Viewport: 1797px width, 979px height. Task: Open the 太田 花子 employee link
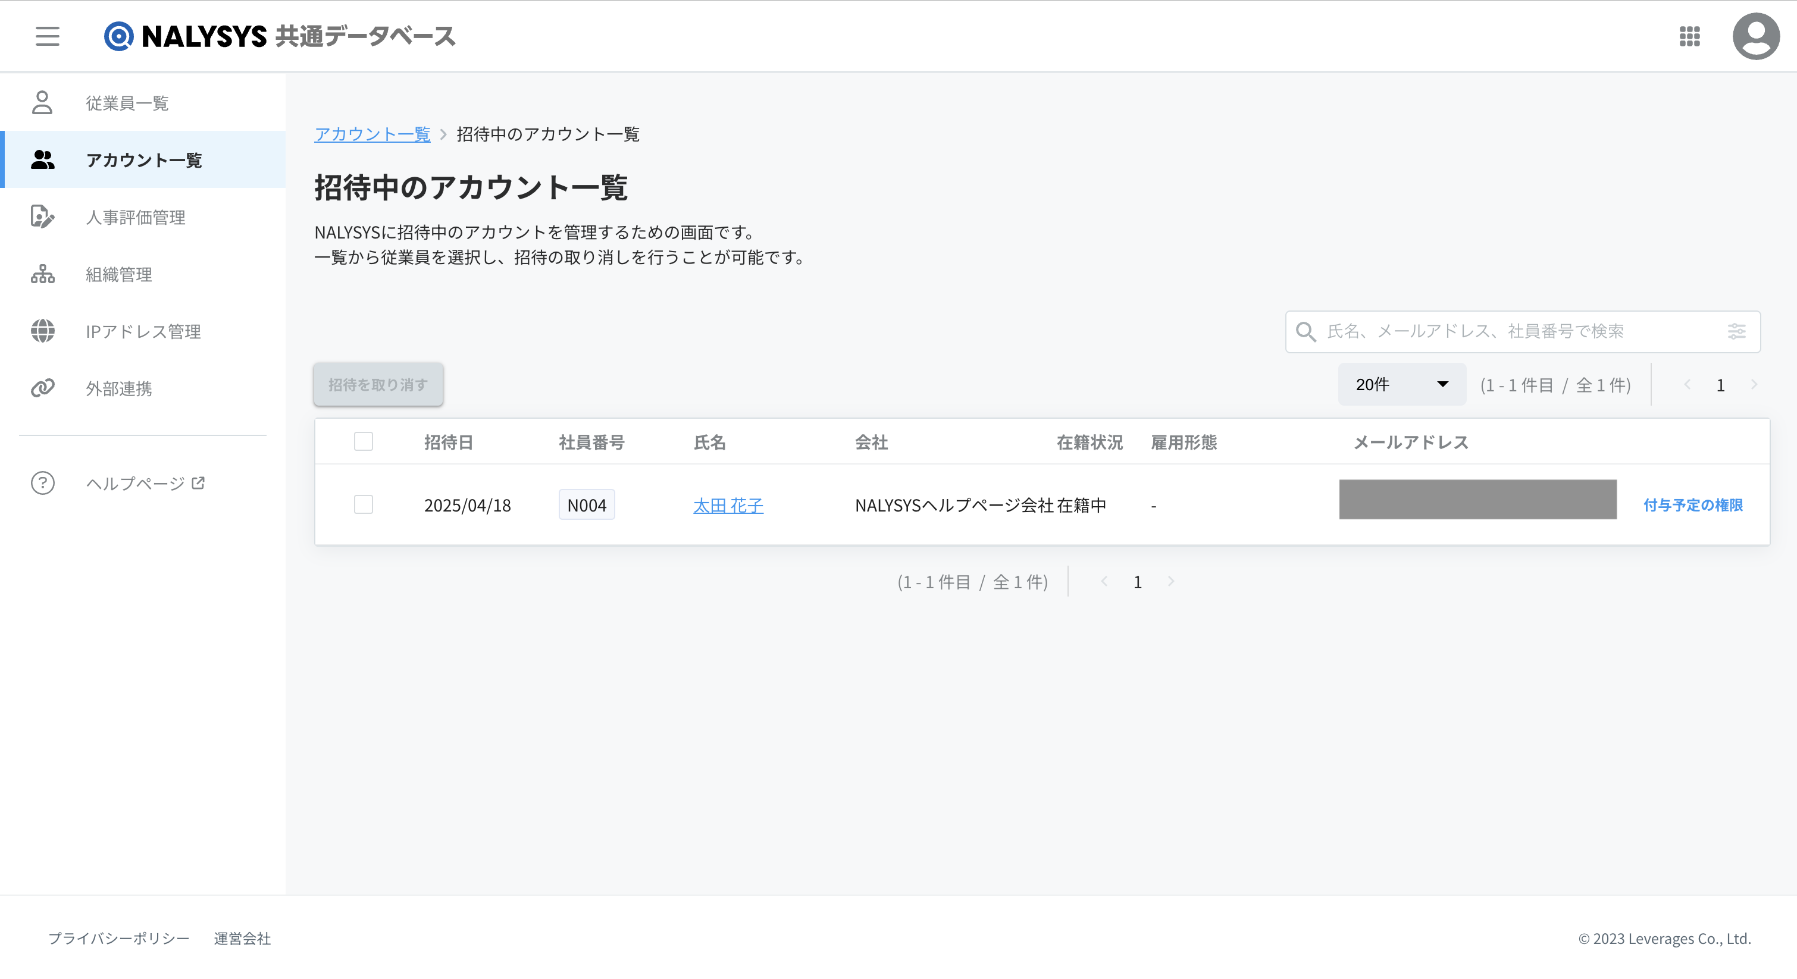point(728,505)
